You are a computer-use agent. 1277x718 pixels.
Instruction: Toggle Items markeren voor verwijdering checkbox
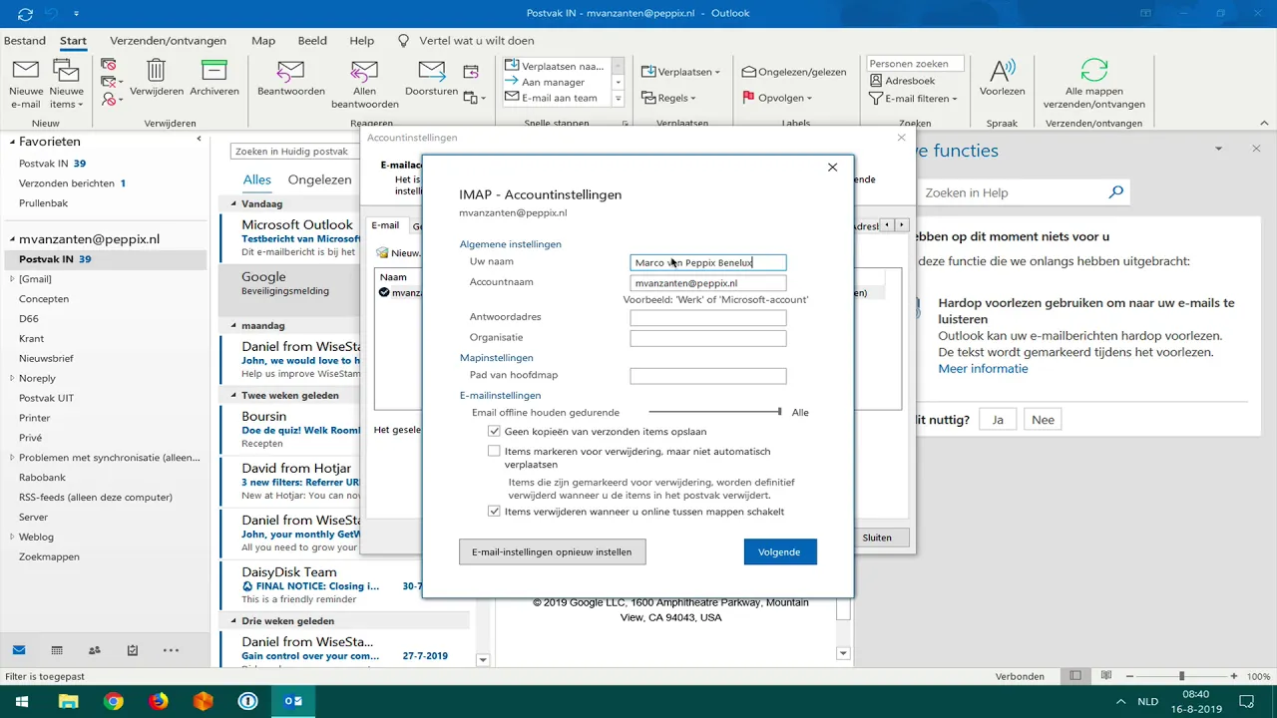(x=494, y=451)
